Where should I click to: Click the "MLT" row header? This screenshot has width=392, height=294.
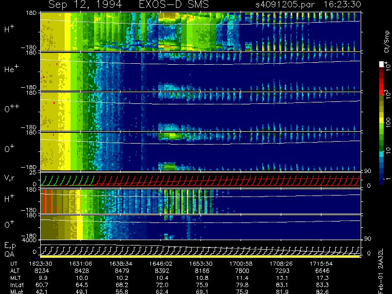point(15,278)
